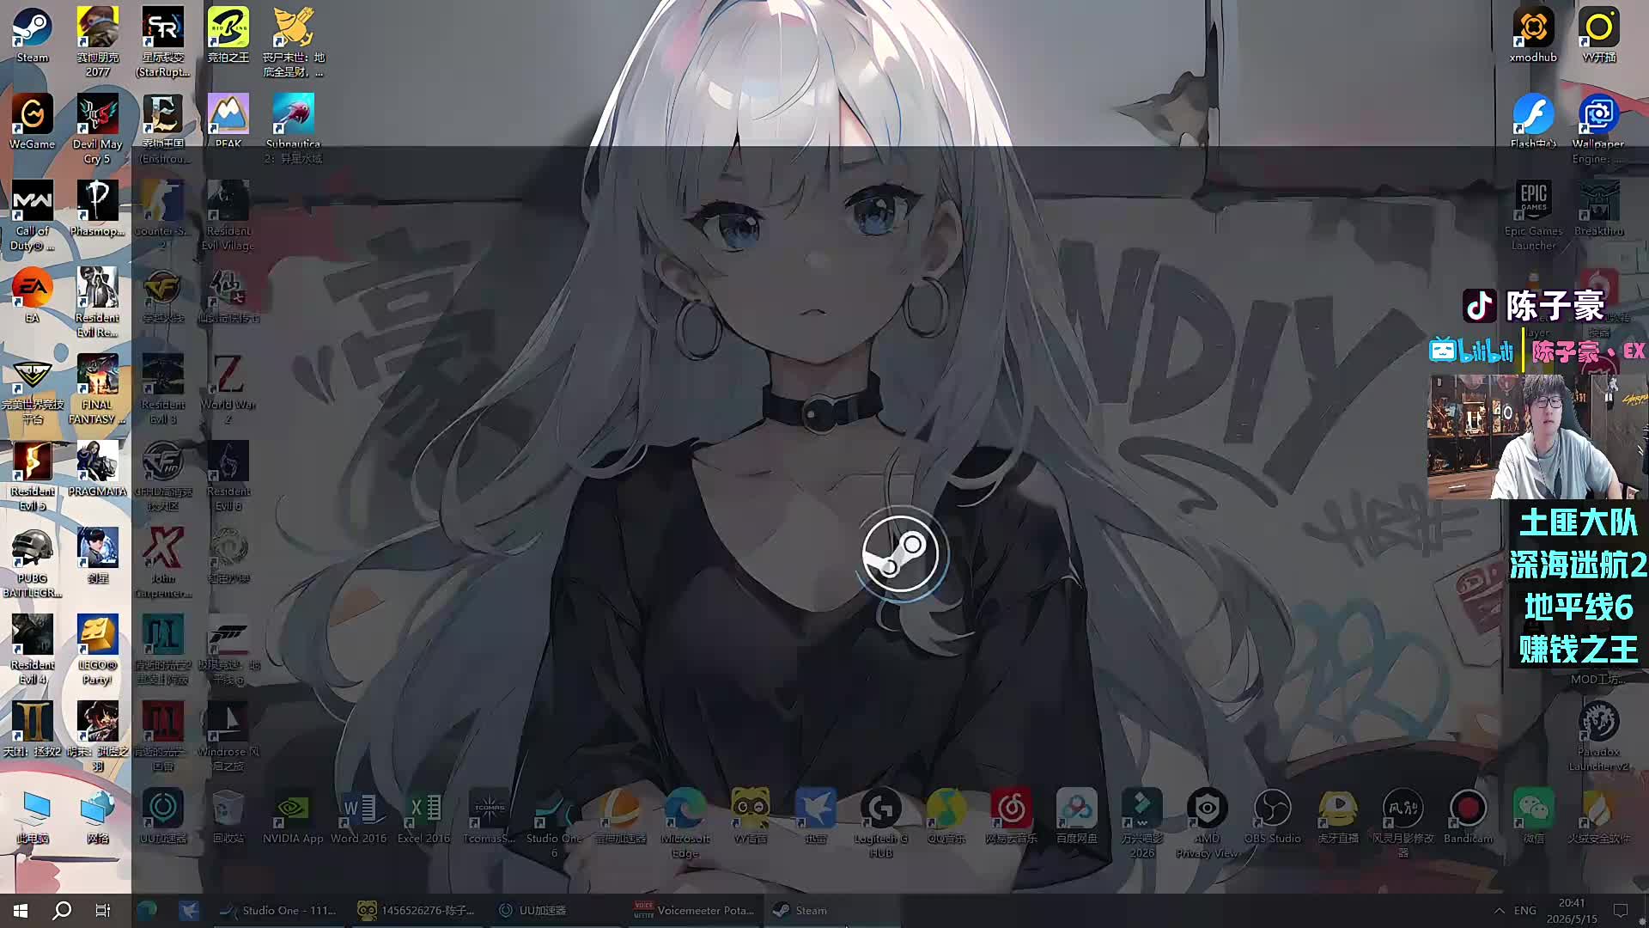Image resolution: width=1649 pixels, height=928 pixels.
Task: Open the xmodhub desktop icon
Action: (x=1533, y=36)
